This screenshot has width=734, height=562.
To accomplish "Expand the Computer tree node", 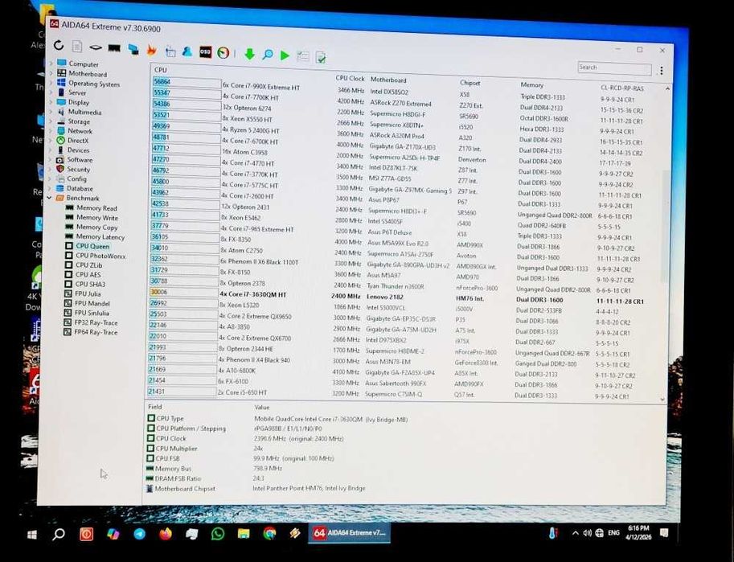I will pyautogui.click(x=51, y=63).
